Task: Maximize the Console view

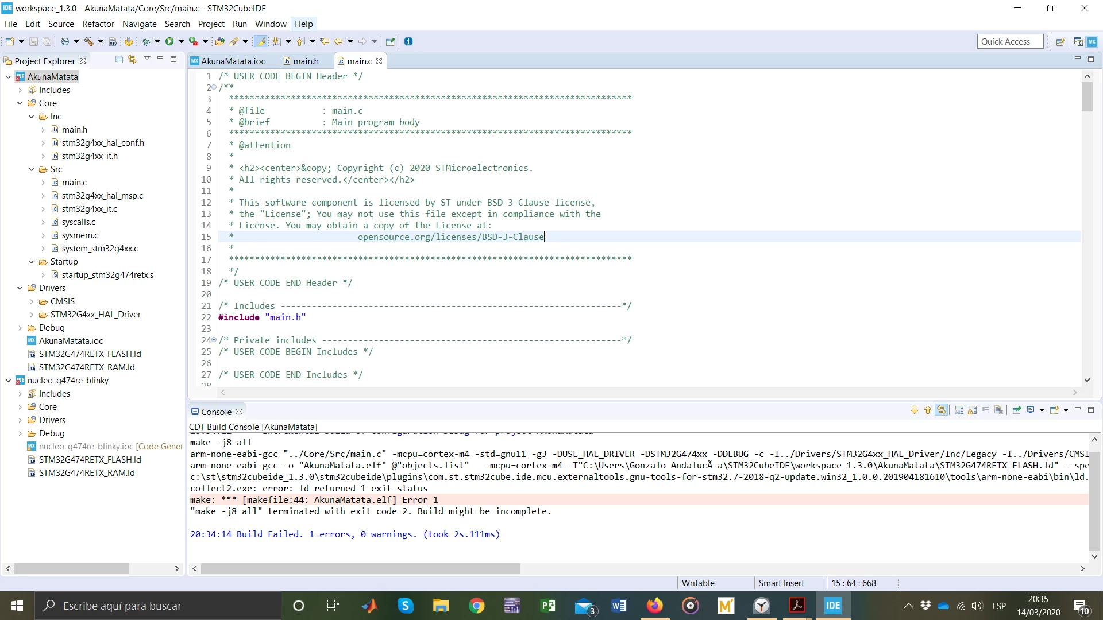Action: point(1091,410)
